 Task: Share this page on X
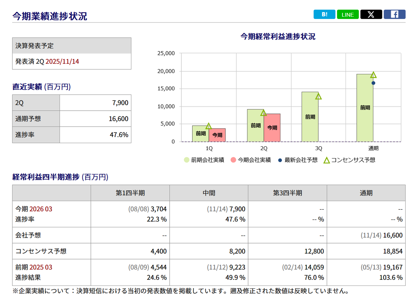(x=371, y=14)
